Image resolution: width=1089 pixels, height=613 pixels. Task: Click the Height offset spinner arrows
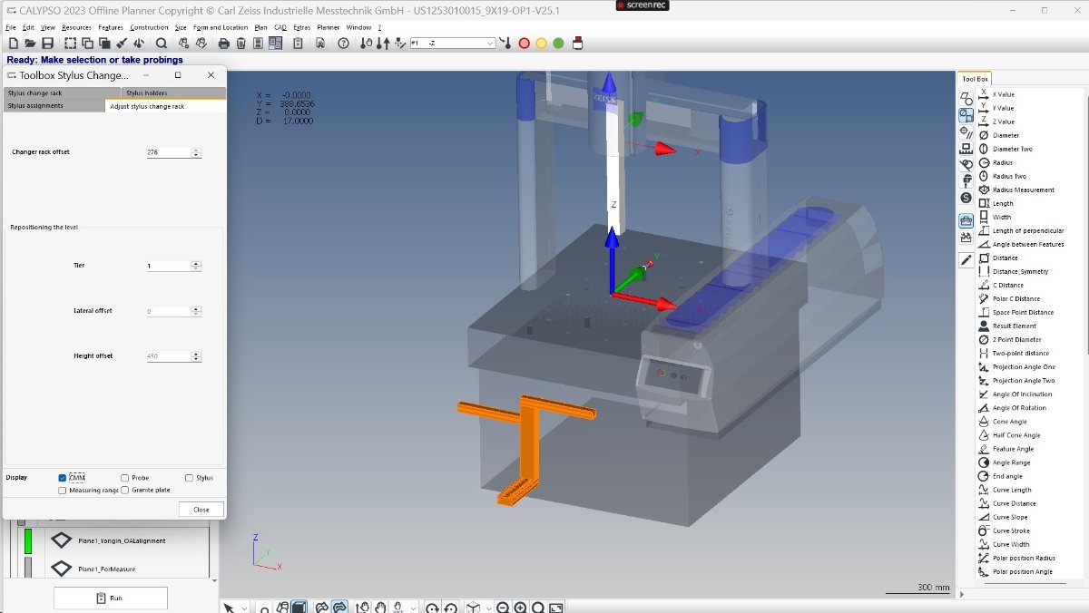tap(196, 356)
